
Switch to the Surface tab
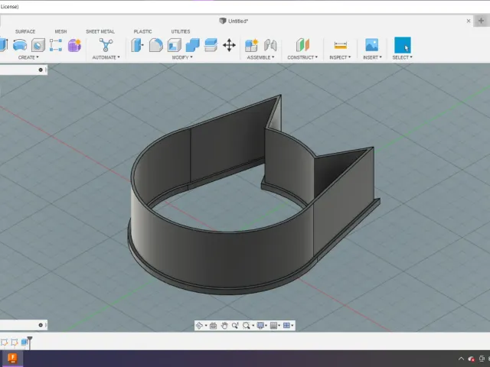pyautogui.click(x=25, y=31)
